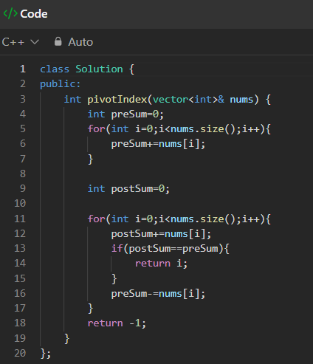Select the Code panel tab
Image resolution: width=313 pixels, height=364 pixels.
point(25,14)
